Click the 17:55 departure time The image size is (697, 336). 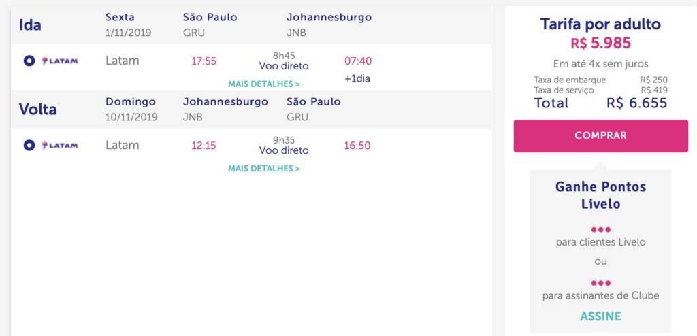click(204, 61)
